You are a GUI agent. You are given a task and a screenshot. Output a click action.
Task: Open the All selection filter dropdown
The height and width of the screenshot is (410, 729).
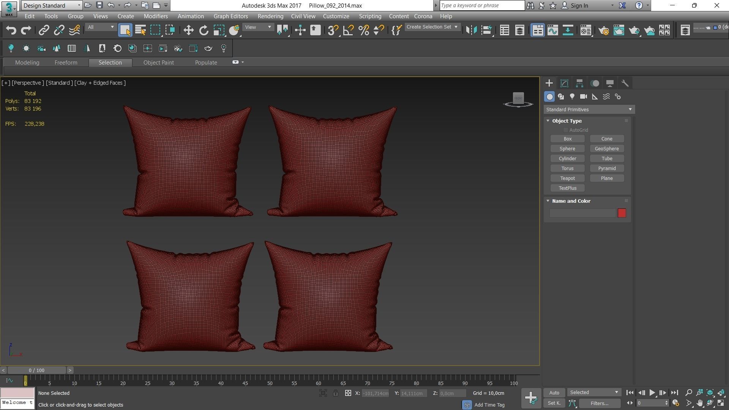point(101,27)
